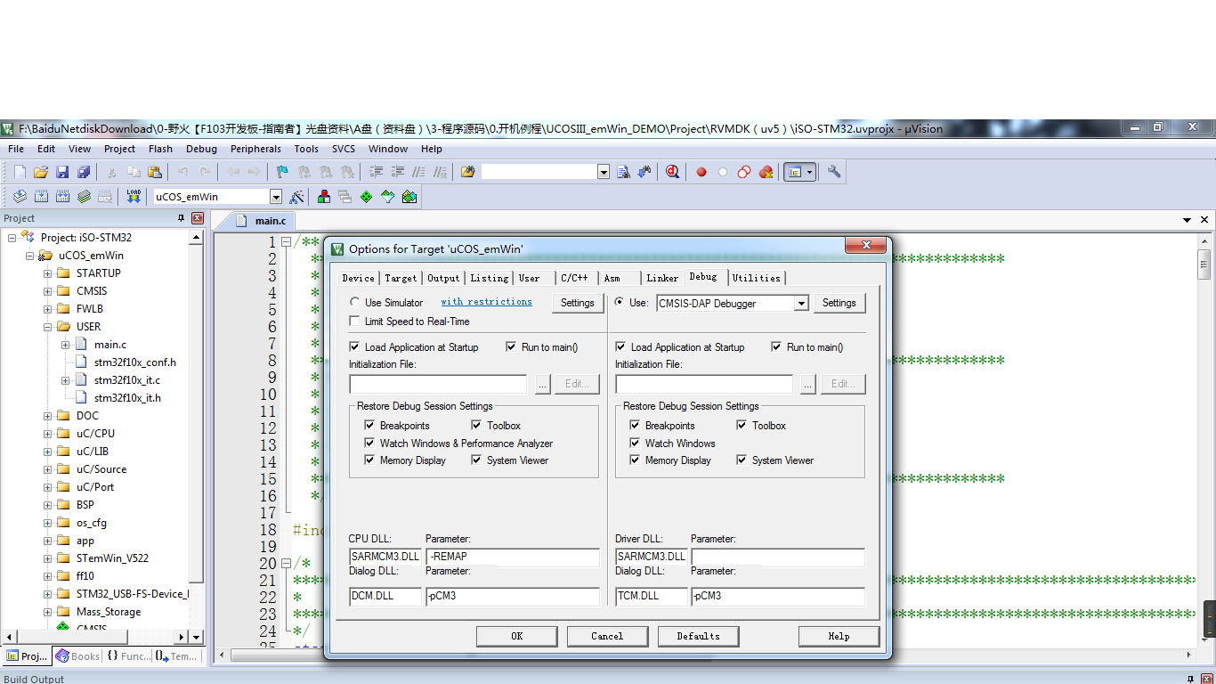The image size is (1216, 684).
Task: Click the Manage Project Items icon
Action: point(323,197)
